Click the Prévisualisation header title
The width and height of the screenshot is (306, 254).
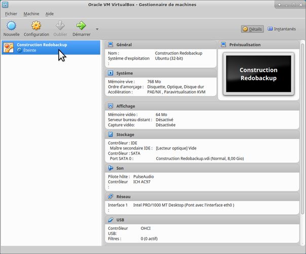click(245, 45)
